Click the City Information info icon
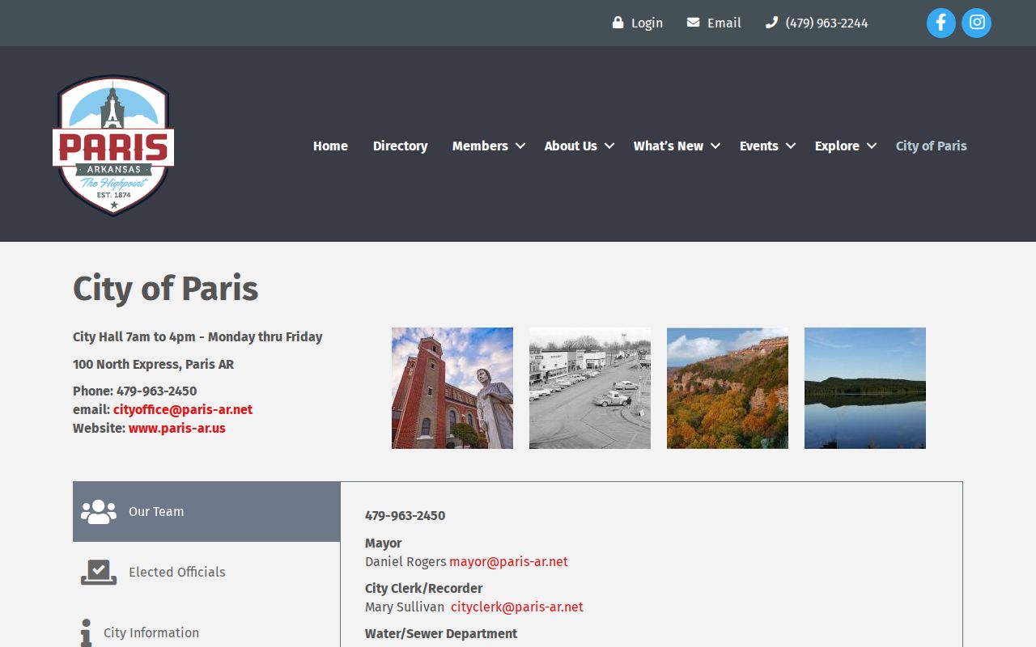1036x647 pixels. coord(86,632)
